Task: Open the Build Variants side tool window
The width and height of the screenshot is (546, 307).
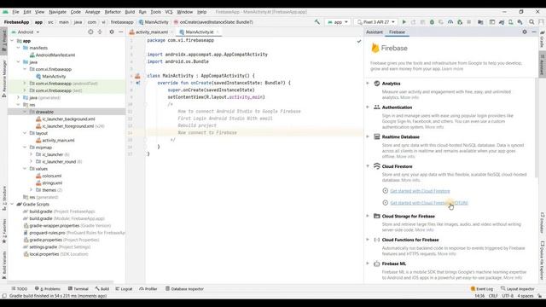Action: (x=3, y=265)
